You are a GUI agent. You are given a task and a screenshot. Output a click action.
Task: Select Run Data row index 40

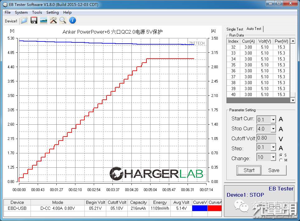[258, 94]
